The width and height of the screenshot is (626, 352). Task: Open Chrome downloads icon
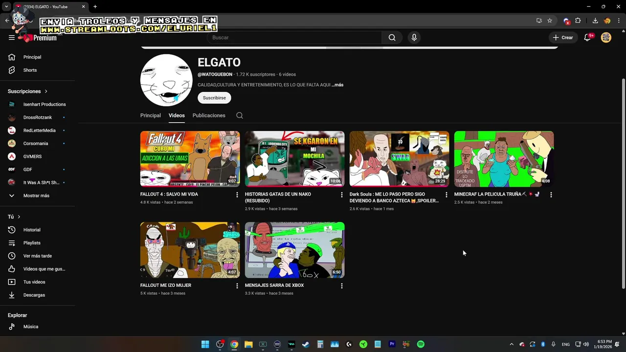point(595,21)
